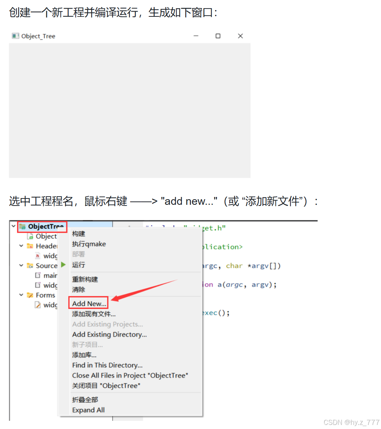
Task: Choose Find in This Directory... entry
Action: 107,365
